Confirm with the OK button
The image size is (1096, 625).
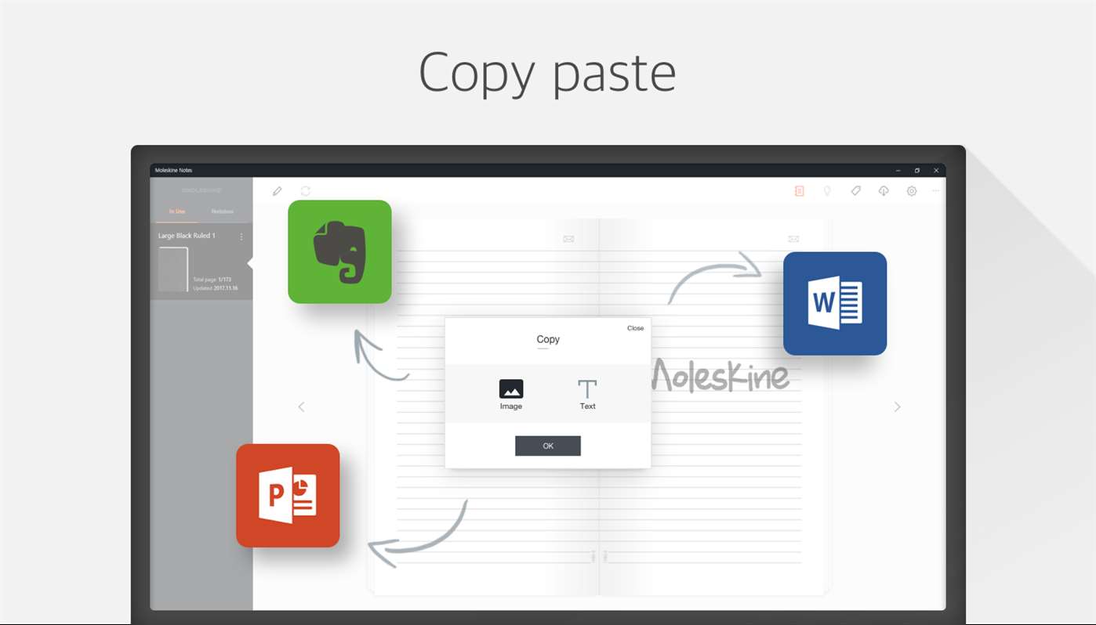(x=548, y=446)
